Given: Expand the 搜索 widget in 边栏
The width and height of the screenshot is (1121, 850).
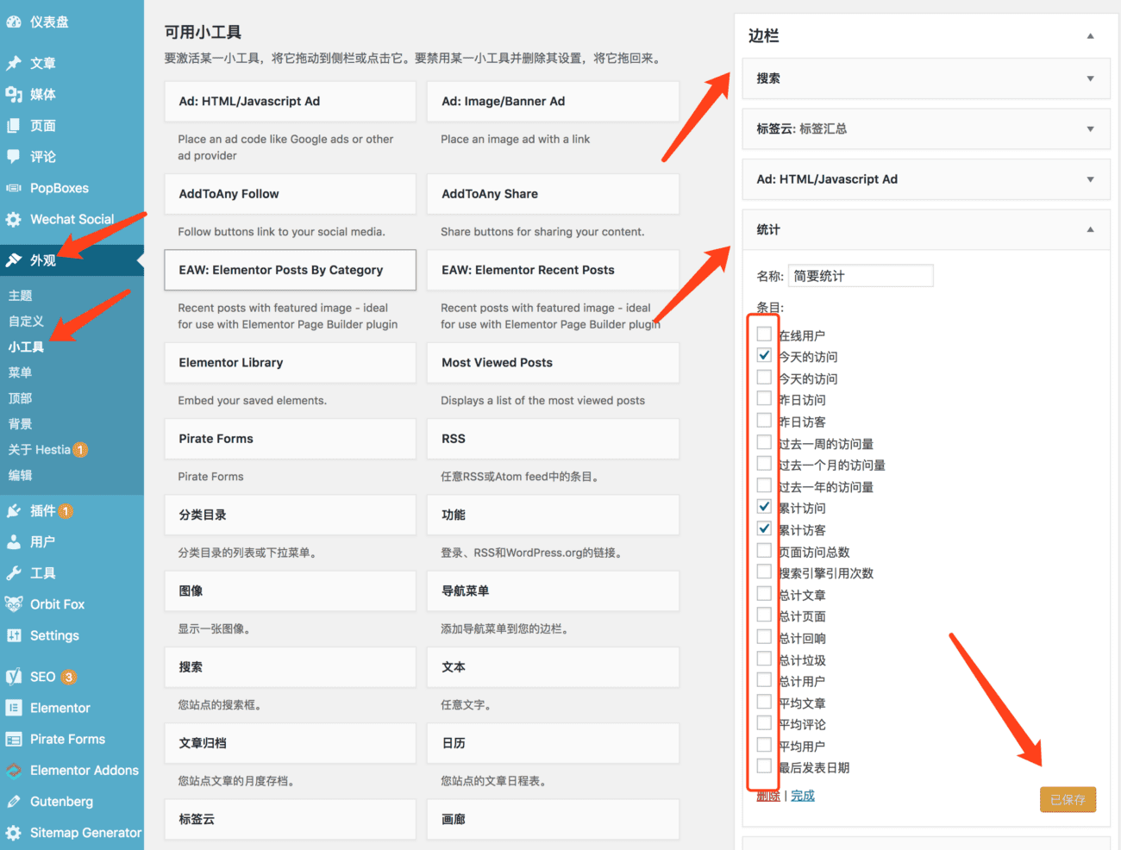Looking at the screenshot, I should click(1090, 78).
